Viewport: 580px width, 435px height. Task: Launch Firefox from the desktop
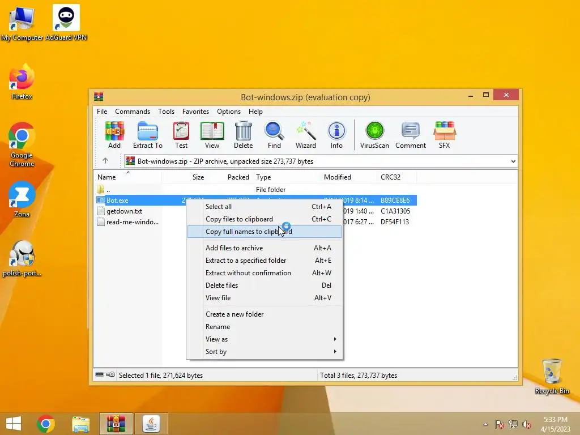[22, 82]
